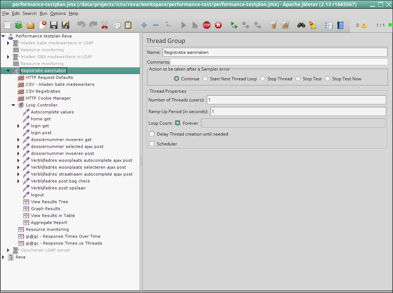Click the Cut scissors icon
This screenshot has width=393, height=293.
coord(104,25)
